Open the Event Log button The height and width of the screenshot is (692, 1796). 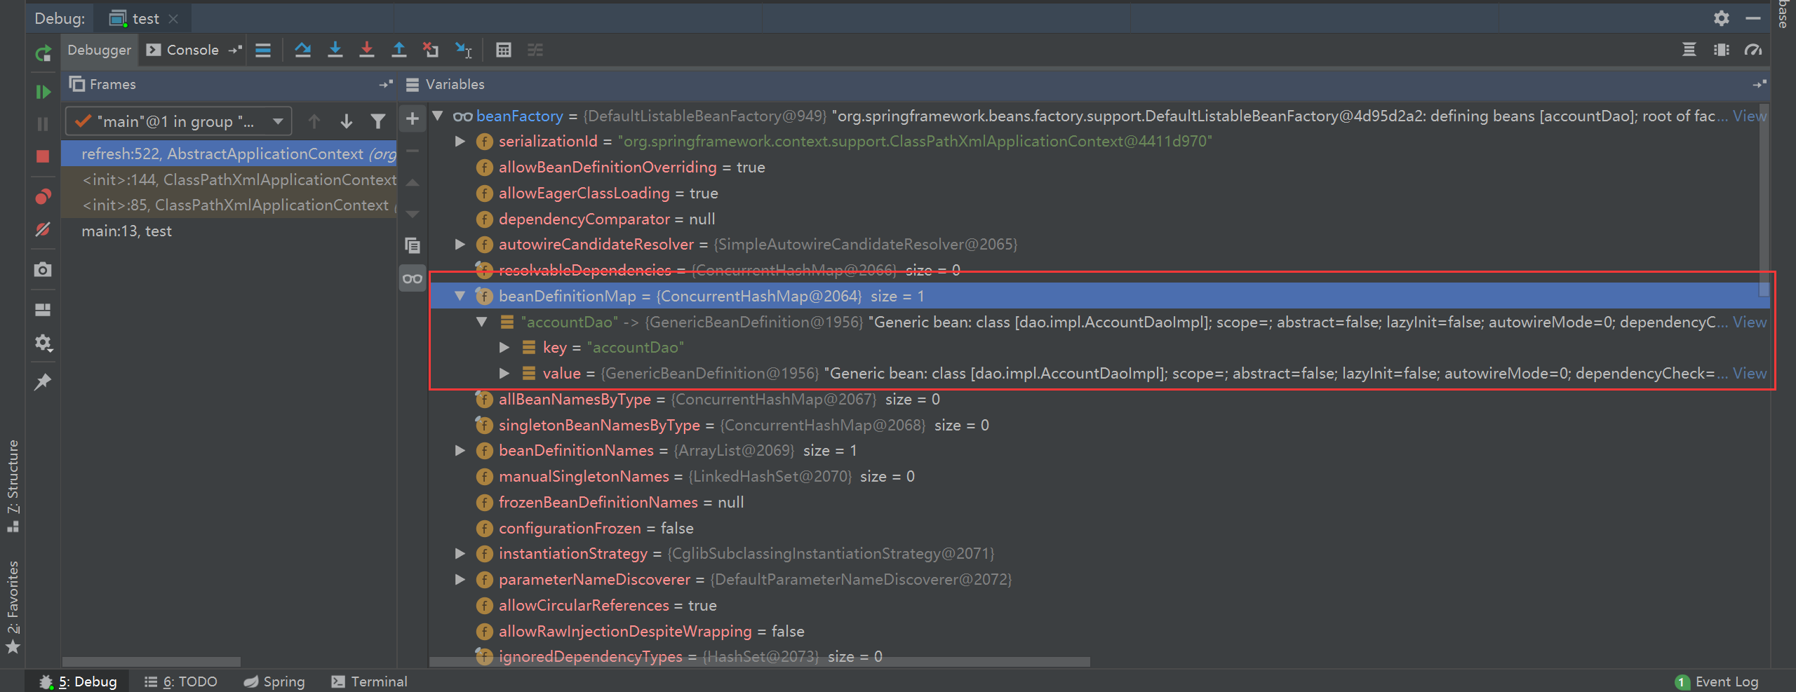(1717, 681)
